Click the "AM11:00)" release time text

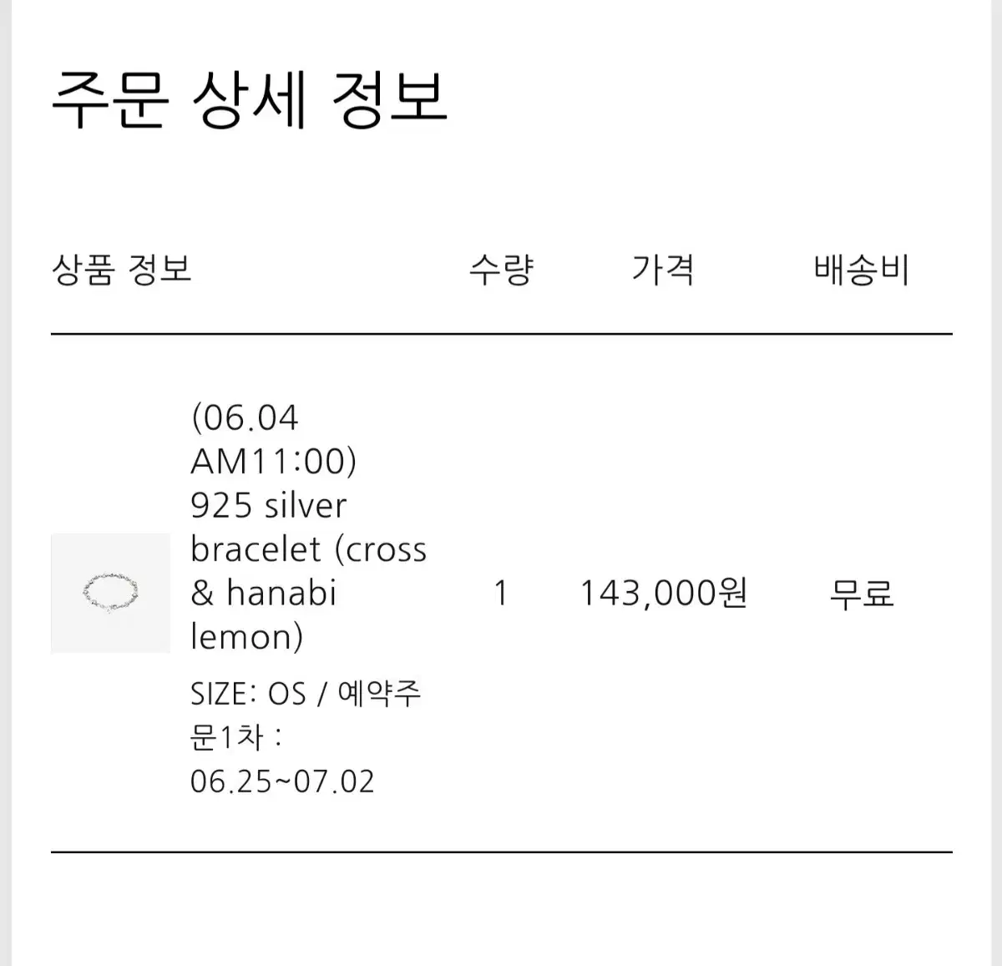[274, 461]
